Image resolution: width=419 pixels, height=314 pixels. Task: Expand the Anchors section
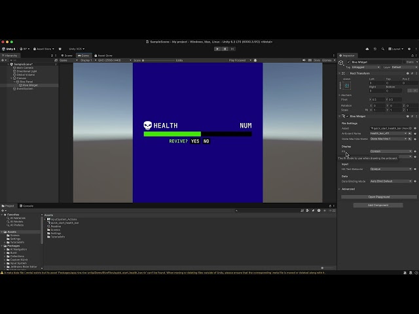pyautogui.click(x=340, y=95)
